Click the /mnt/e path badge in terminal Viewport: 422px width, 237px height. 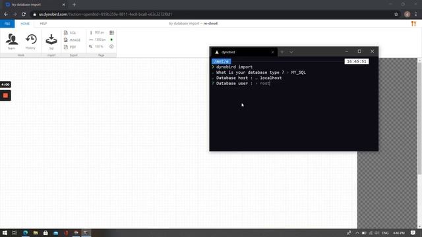pyautogui.click(x=222, y=61)
